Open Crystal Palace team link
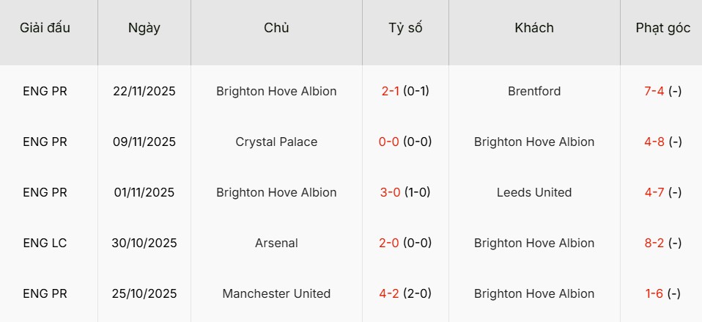Screen dimensions: 702x322 (276, 142)
